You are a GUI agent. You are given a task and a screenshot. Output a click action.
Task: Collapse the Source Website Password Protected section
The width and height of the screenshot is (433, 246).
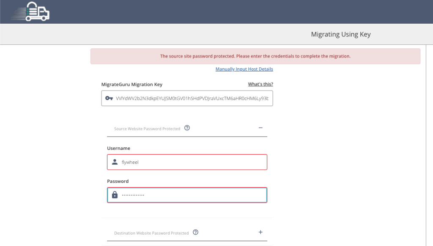pyautogui.click(x=260, y=128)
